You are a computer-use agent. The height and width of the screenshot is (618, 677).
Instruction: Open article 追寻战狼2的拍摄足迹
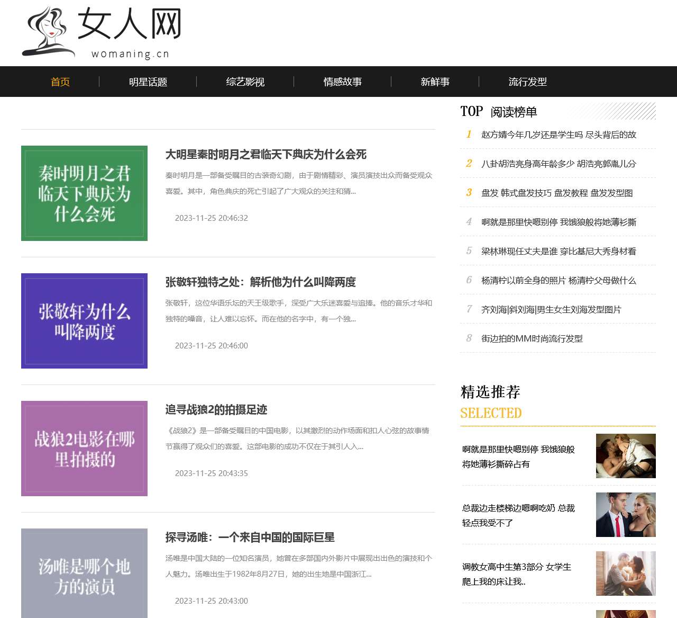[216, 409]
